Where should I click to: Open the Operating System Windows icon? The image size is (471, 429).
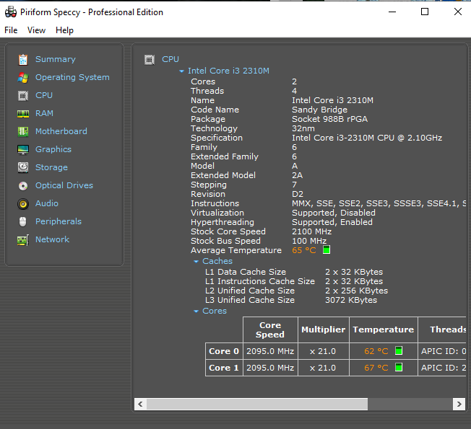(23, 77)
